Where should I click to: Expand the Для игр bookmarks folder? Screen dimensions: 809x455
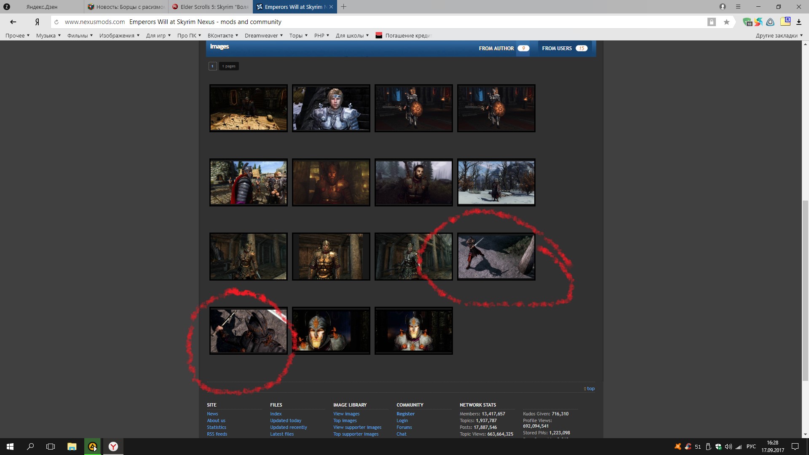coord(158,36)
